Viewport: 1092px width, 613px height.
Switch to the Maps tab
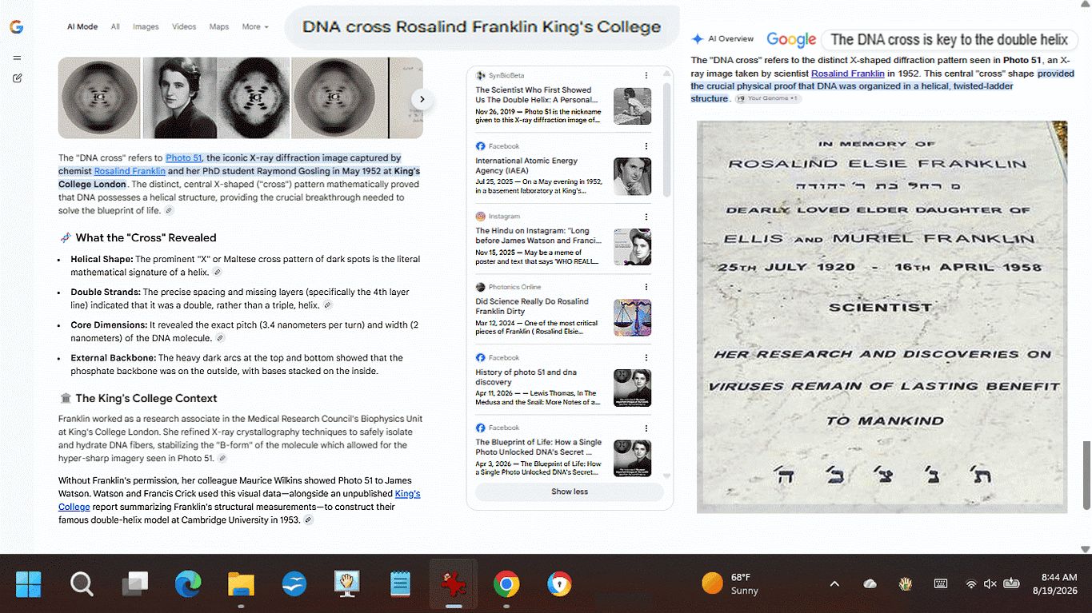219,26
